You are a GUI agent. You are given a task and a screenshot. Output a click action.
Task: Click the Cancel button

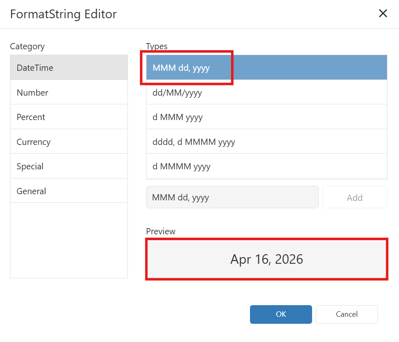click(346, 314)
